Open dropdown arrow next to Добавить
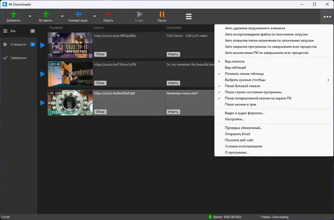The height and width of the screenshot is (220, 334). click(x=30, y=16)
